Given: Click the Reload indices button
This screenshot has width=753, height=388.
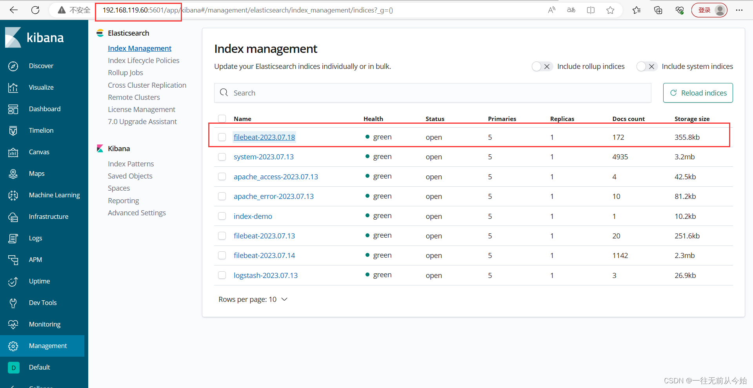Looking at the screenshot, I should (698, 93).
